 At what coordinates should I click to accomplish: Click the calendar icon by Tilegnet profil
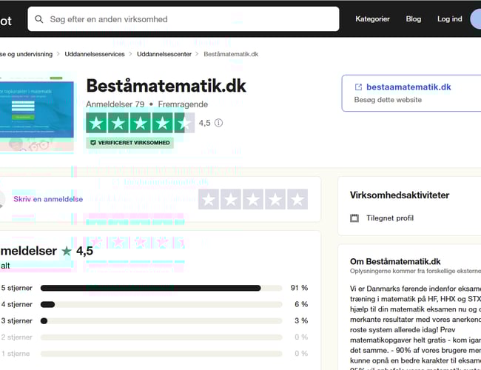pyautogui.click(x=354, y=218)
